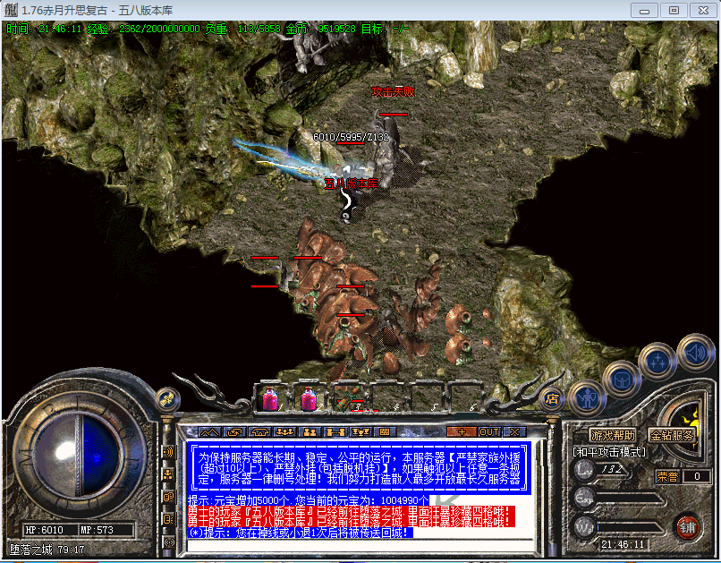Screen dimensions: 721x563
Task: Click the brick-wall icon in chat toolbar
Action: (385, 432)
